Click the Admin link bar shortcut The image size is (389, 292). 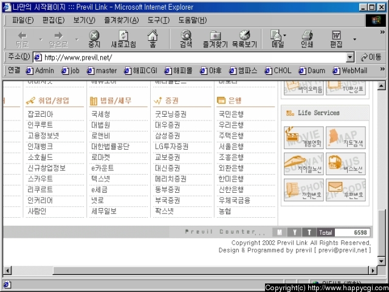coord(40,71)
